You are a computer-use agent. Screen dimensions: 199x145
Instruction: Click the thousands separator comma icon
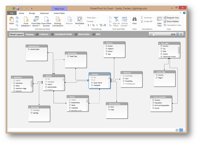97,25
